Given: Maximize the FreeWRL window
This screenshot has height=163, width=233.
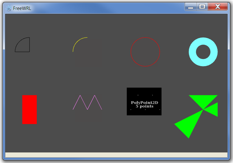Looking at the screenshot, I should [x=202, y=7].
